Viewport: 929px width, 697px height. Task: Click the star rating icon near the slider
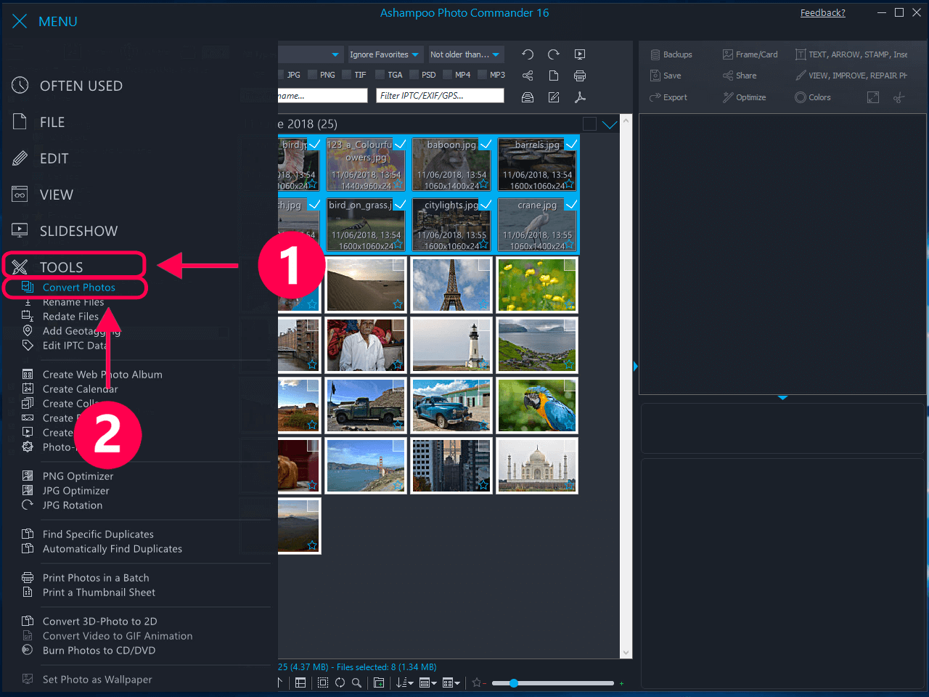(x=478, y=682)
